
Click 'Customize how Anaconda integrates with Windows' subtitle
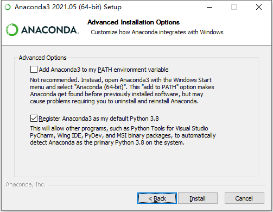click(157, 32)
